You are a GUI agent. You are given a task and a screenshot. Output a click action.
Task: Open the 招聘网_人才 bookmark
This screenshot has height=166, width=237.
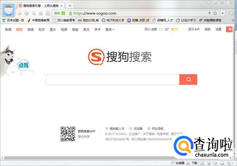[163, 20]
